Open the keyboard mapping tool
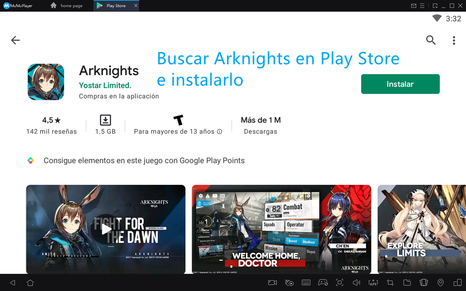466x291 pixels. [x=306, y=283]
